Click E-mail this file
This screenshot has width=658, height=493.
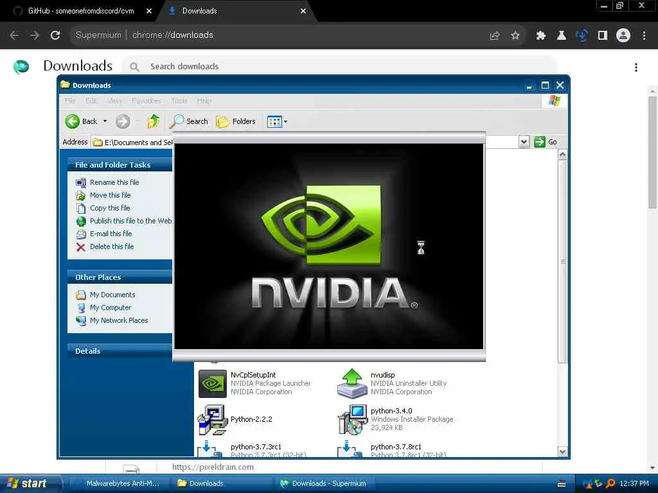click(111, 234)
